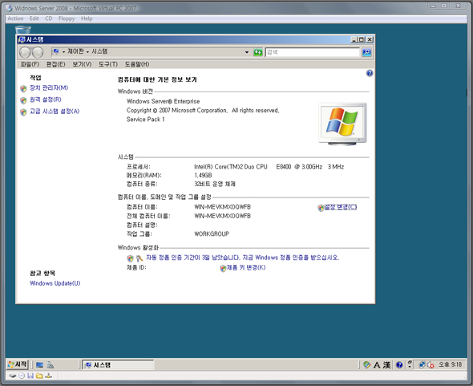
Task: Toggle the Hanja conversion 漢 button
Action: pos(386,365)
